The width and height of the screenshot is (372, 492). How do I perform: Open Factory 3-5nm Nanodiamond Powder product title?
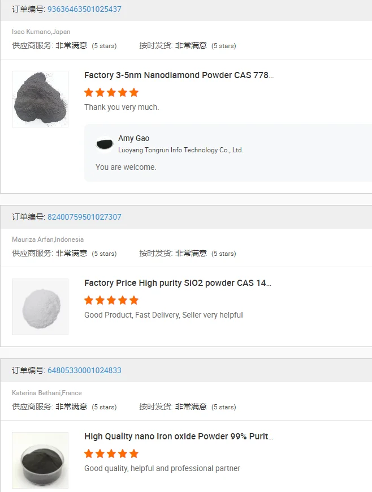(179, 75)
